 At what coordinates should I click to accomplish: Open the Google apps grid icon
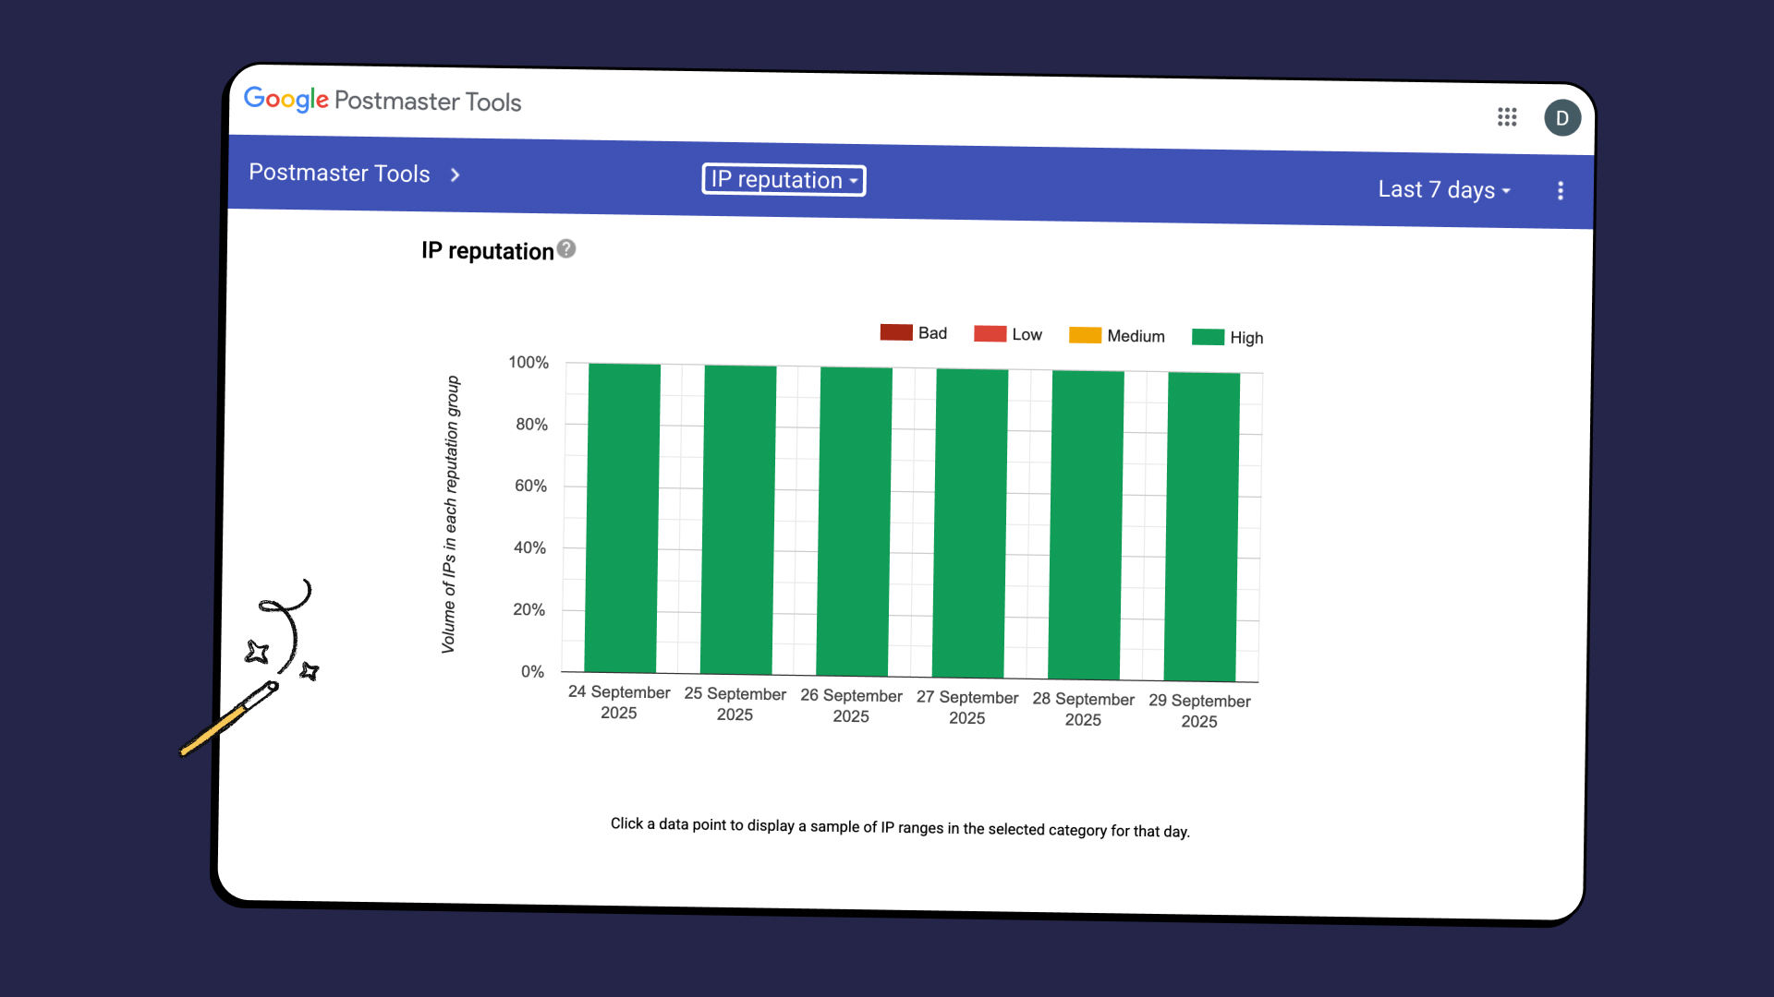click(1507, 117)
